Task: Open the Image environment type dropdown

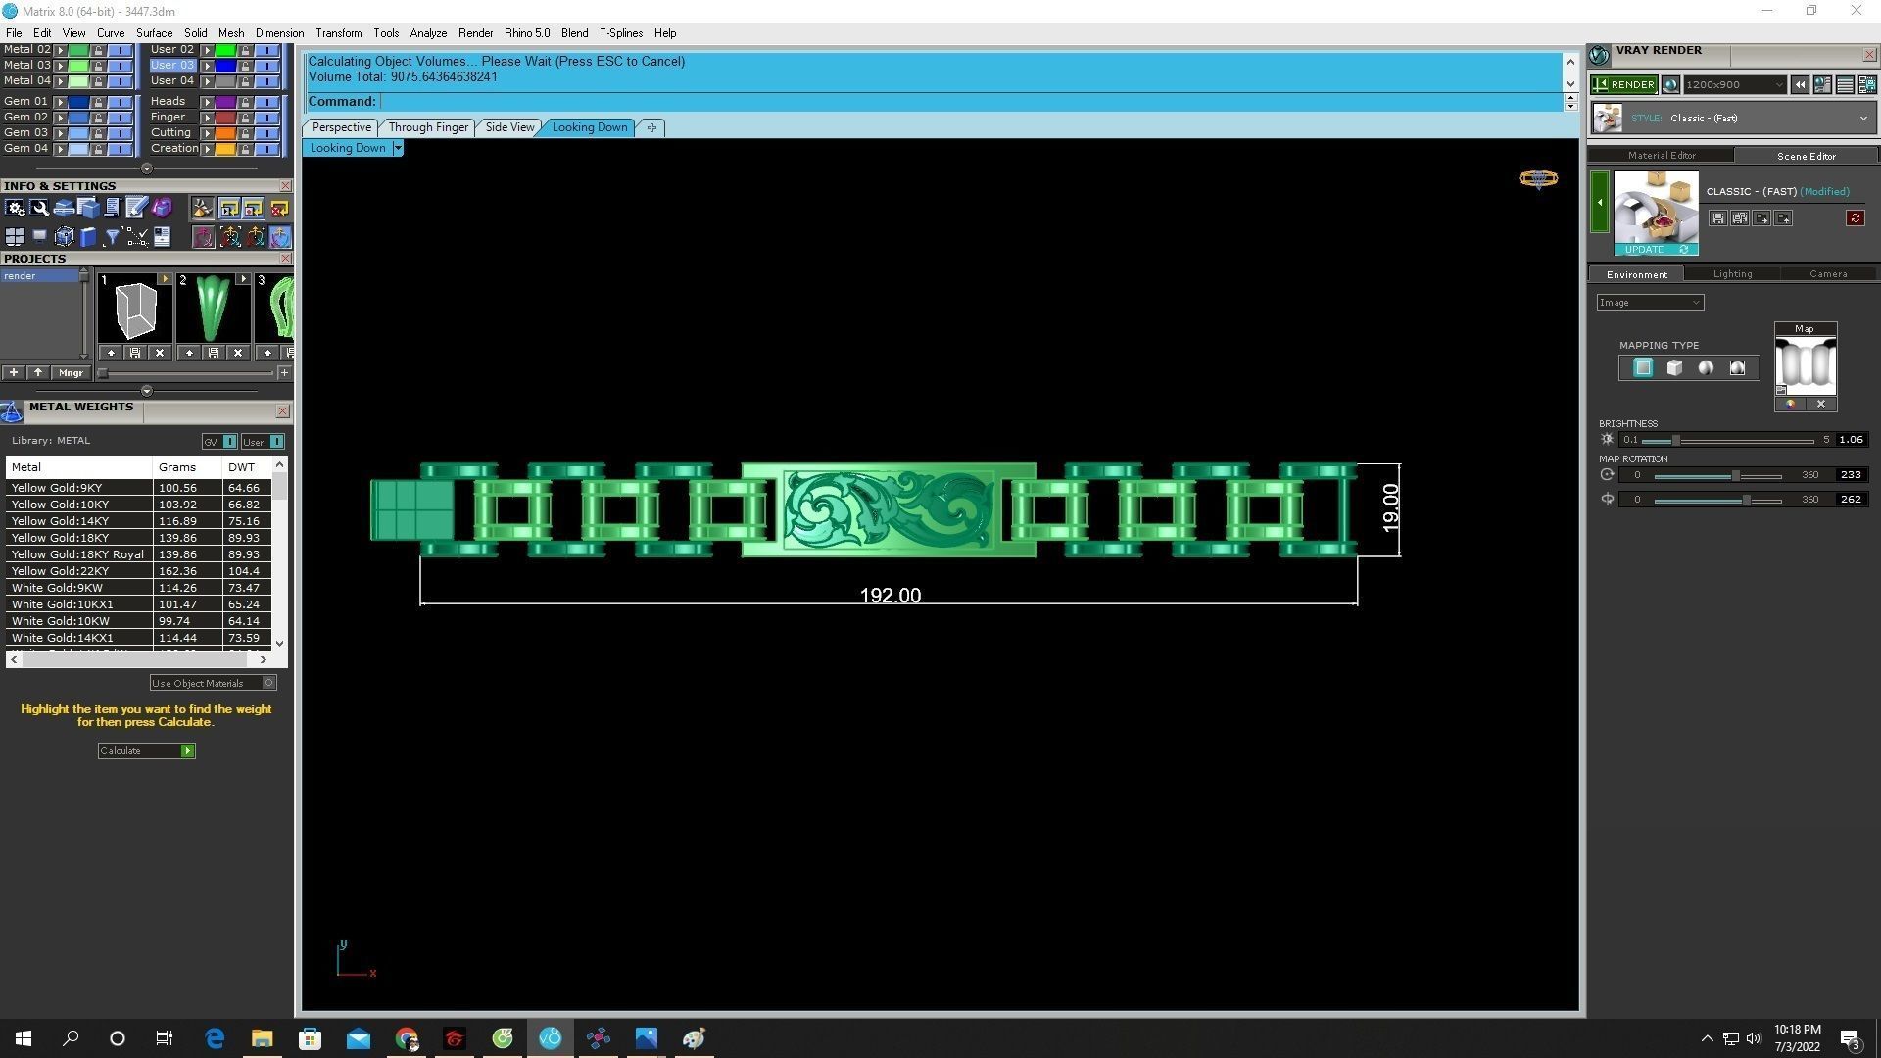Action: [x=1650, y=303]
